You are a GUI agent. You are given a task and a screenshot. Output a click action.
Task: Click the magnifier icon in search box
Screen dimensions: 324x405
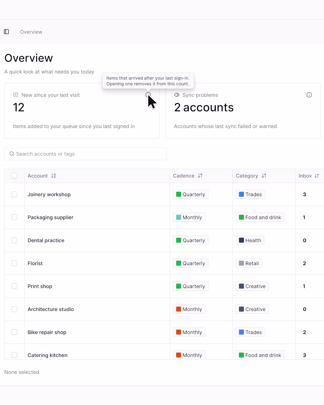click(x=12, y=154)
